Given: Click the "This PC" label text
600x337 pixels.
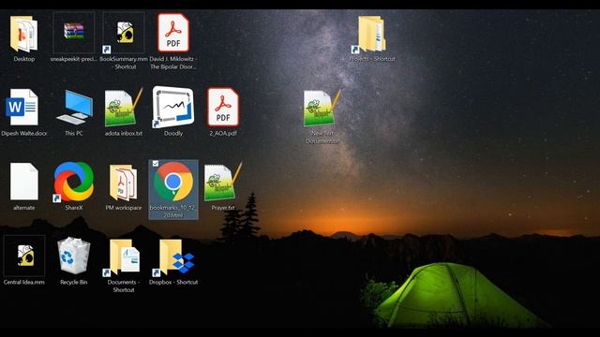Looking at the screenshot, I should coord(74,134).
